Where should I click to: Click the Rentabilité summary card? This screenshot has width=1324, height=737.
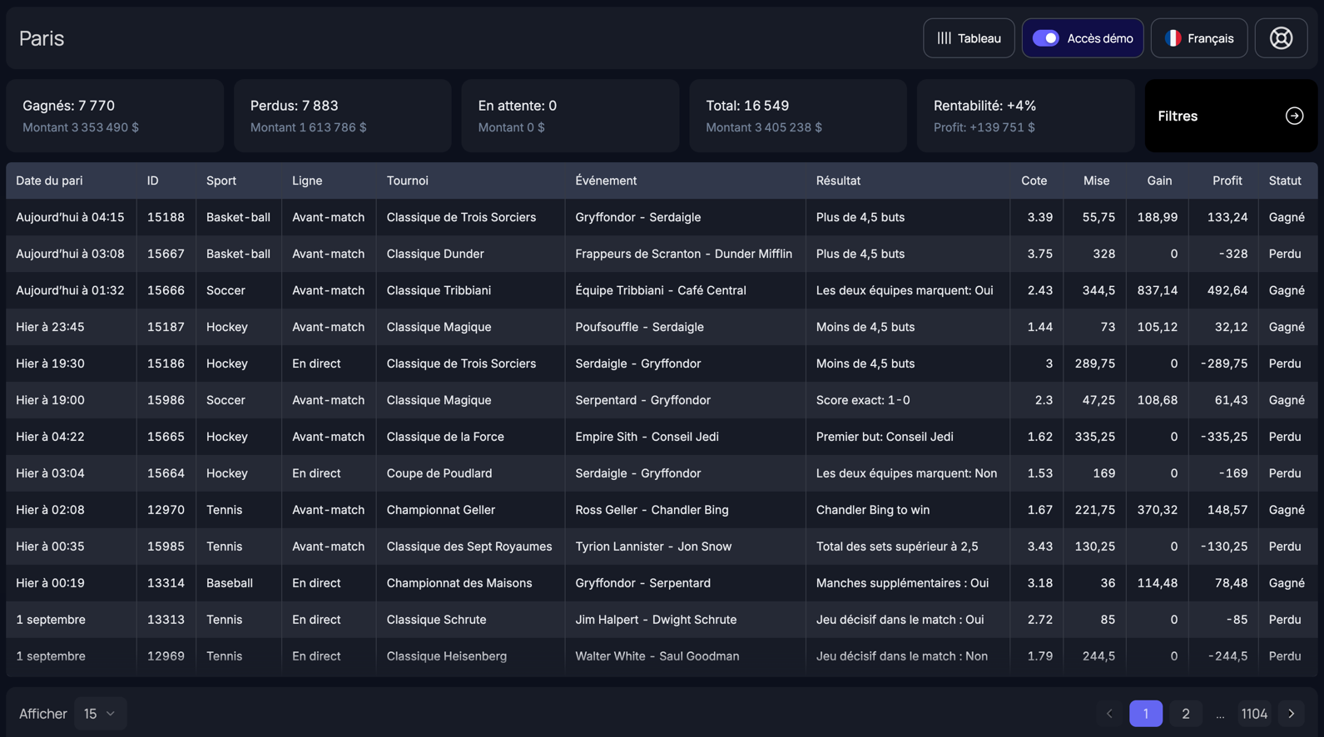[1025, 116]
